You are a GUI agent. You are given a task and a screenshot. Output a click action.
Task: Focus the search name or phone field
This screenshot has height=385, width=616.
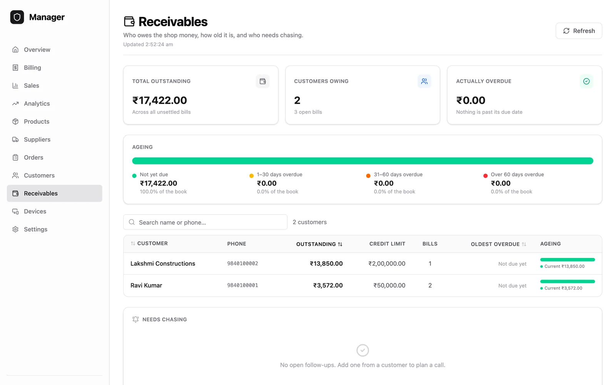click(205, 222)
